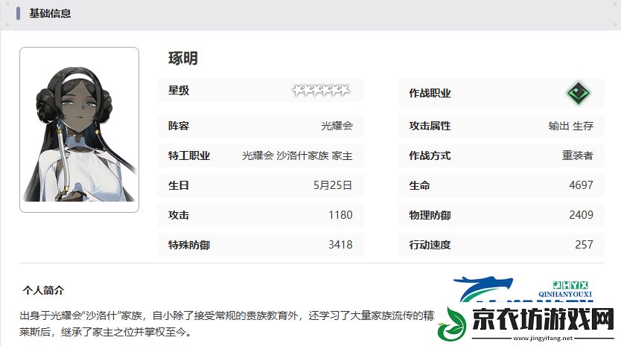Image resolution: width=621 pixels, height=346 pixels.
Task: Click the 攻击 label
Action: coord(179,215)
